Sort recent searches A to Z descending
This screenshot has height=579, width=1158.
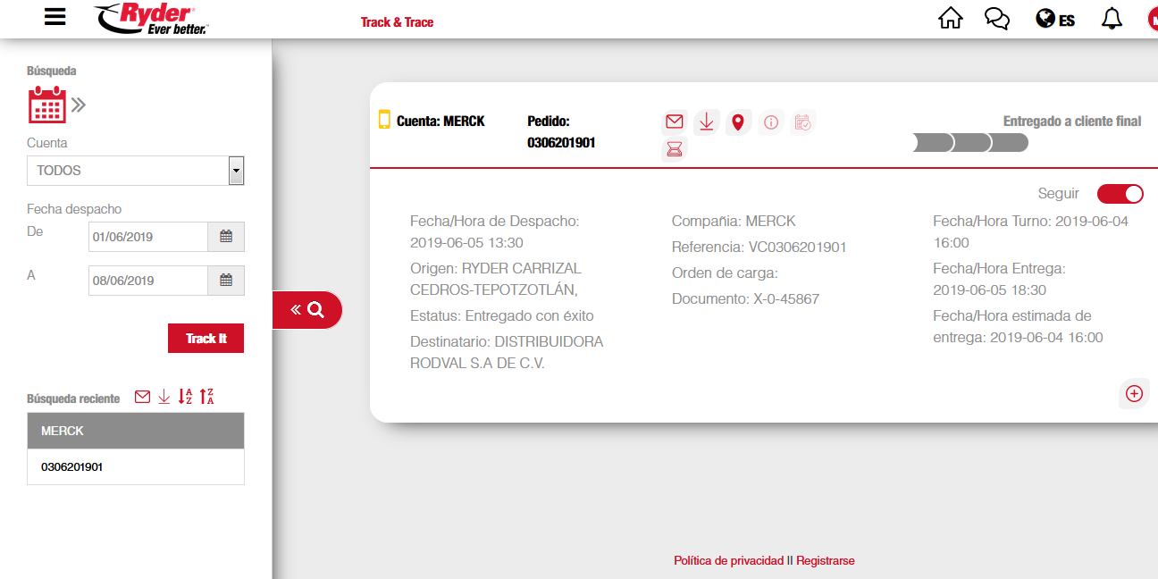186,398
